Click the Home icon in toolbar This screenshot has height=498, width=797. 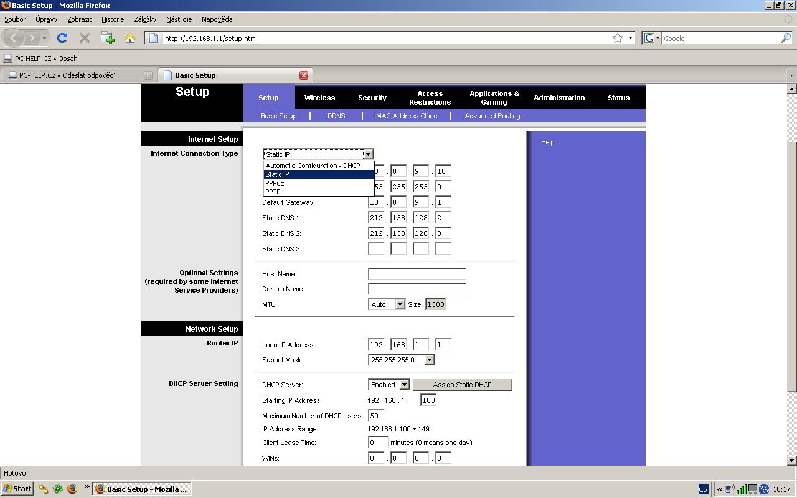pyautogui.click(x=130, y=38)
